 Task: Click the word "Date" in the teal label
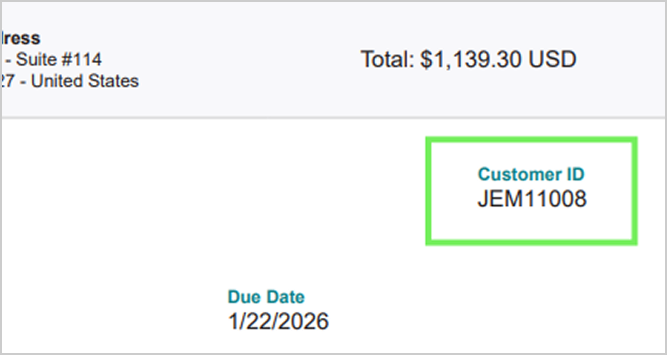[x=285, y=297]
